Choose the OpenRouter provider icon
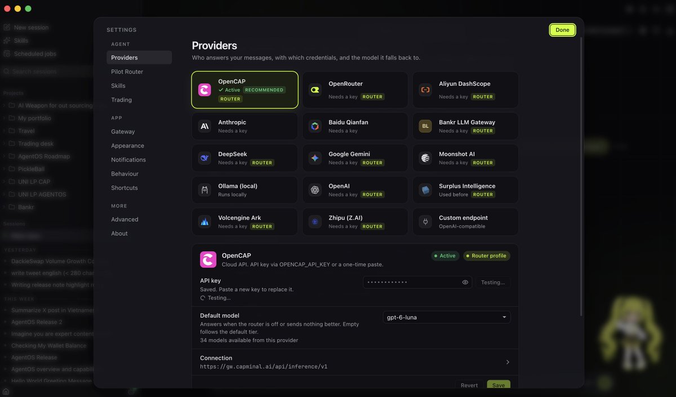676x397 pixels. (x=315, y=90)
